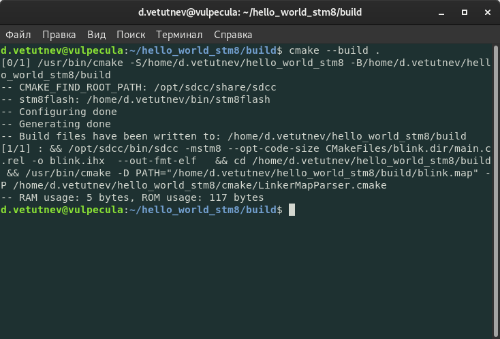This screenshot has width=500, height=339.
Task: Open the Правка menu
Action: [x=59, y=35]
